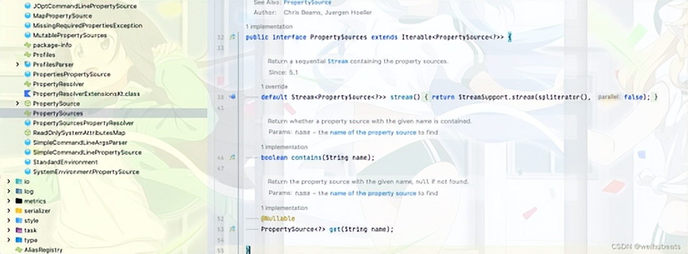Click the implementation gutter icon on line 53

click(233, 229)
